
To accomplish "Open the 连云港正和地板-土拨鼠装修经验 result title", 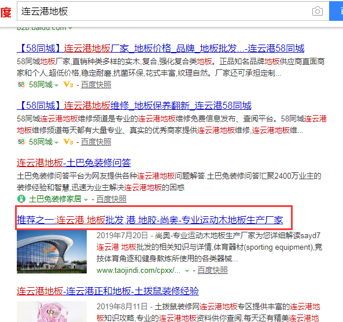I will pyautogui.click(x=108, y=291).
